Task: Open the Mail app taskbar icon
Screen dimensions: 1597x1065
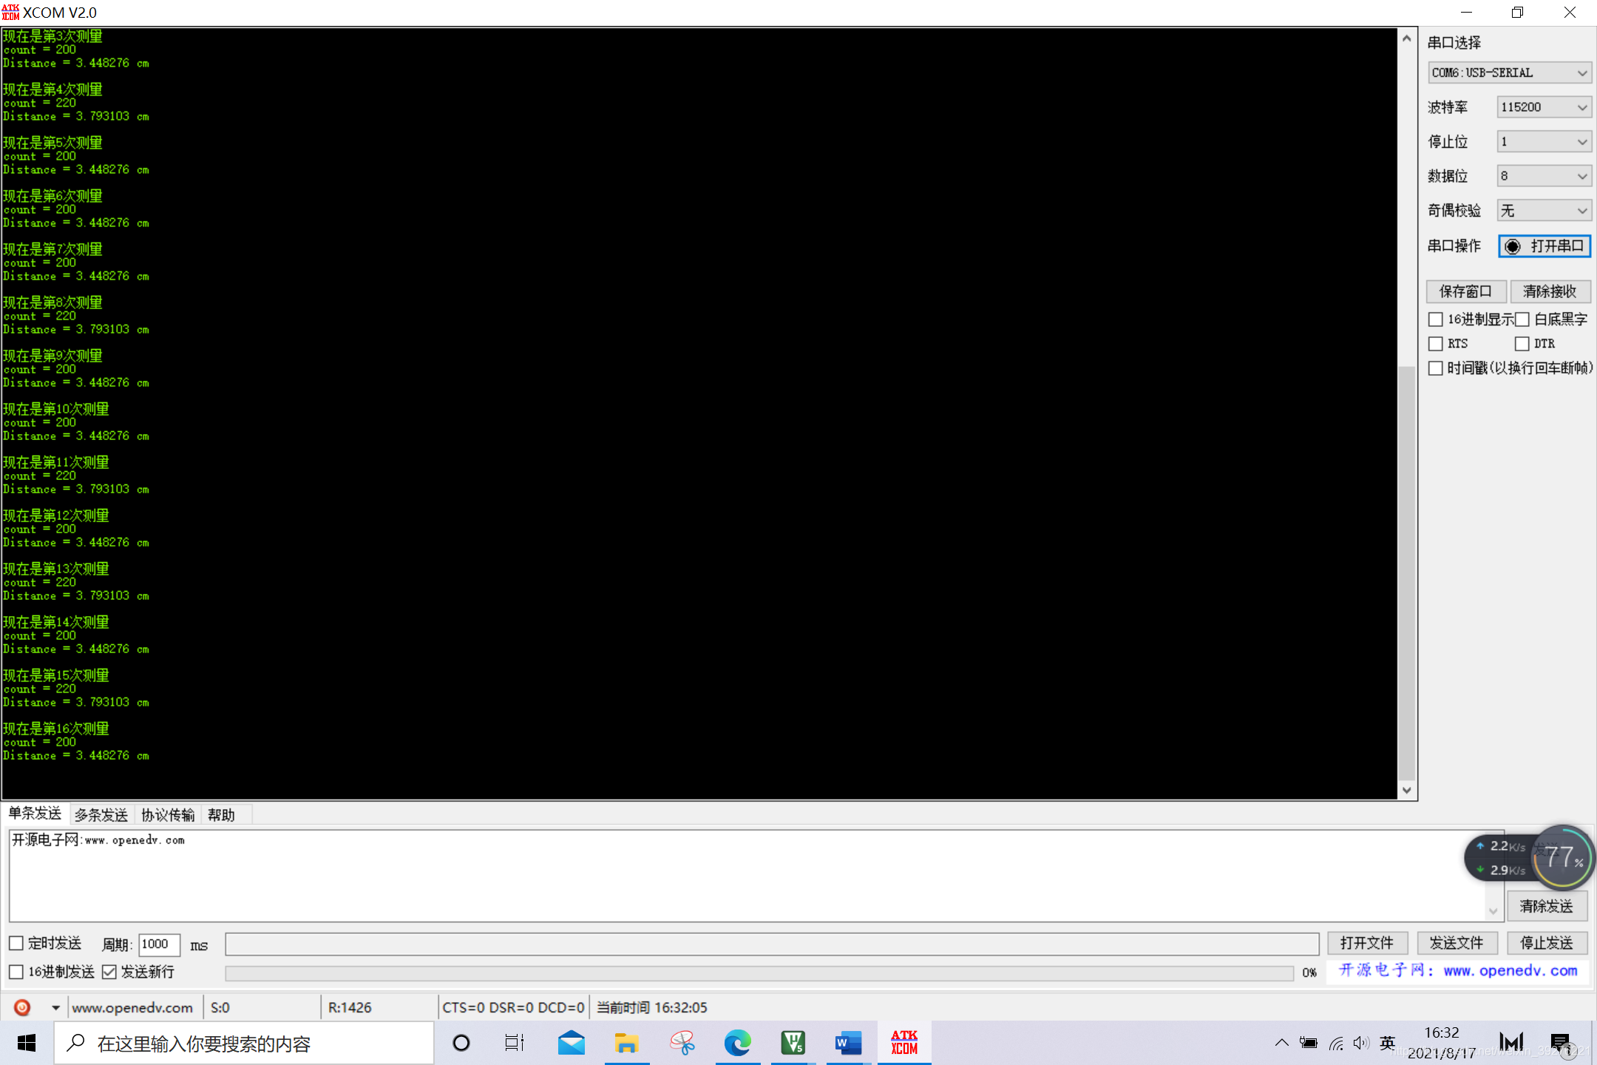Action: coord(571,1044)
